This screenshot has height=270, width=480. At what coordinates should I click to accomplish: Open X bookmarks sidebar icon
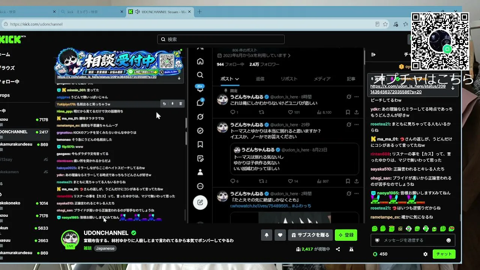(x=200, y=144)
